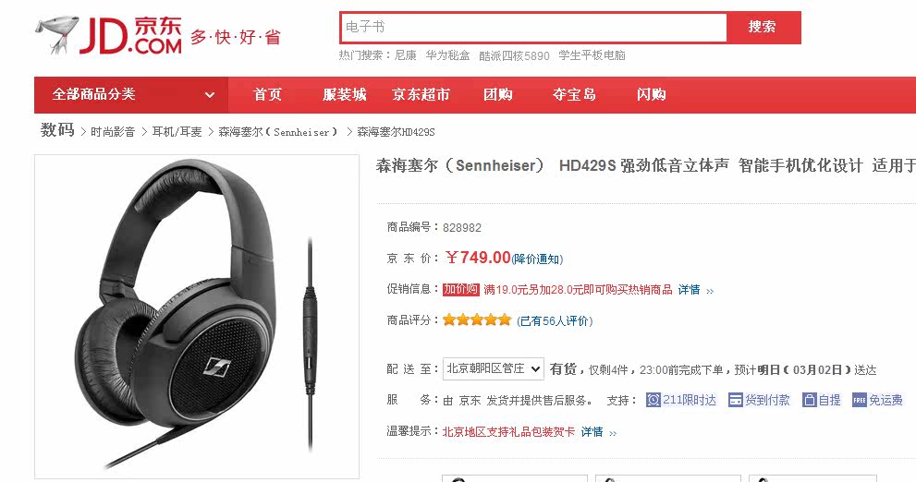Open the 已有56人评价 reviews link
Image resolution: width=916 pixels, height=482 pixels.
[x=555, y=321]
